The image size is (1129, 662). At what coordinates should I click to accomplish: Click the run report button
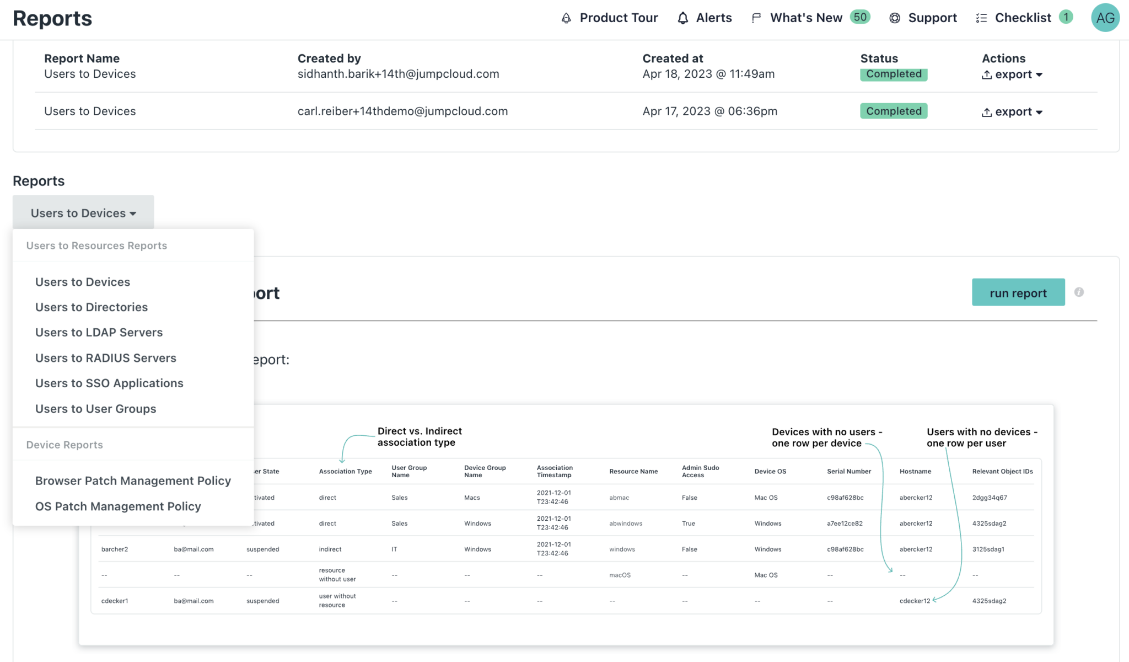coord(1018,292)
